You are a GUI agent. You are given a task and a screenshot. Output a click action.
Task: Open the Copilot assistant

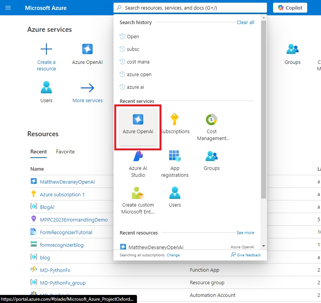[290, 8]
